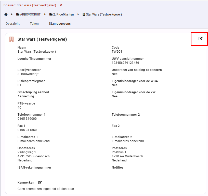The width and height of the screenshot is (208, 196).
Task: Click the text 4730 AA Oudenbosch
Action: click(x=127, y=156)
